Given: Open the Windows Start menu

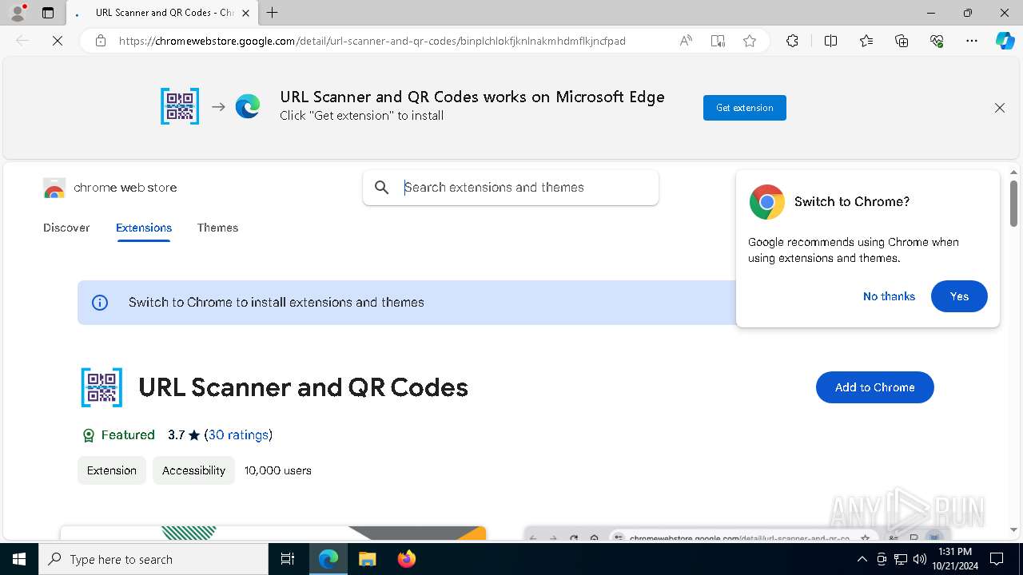Looking at the screenshot, I should coord(19,559).
